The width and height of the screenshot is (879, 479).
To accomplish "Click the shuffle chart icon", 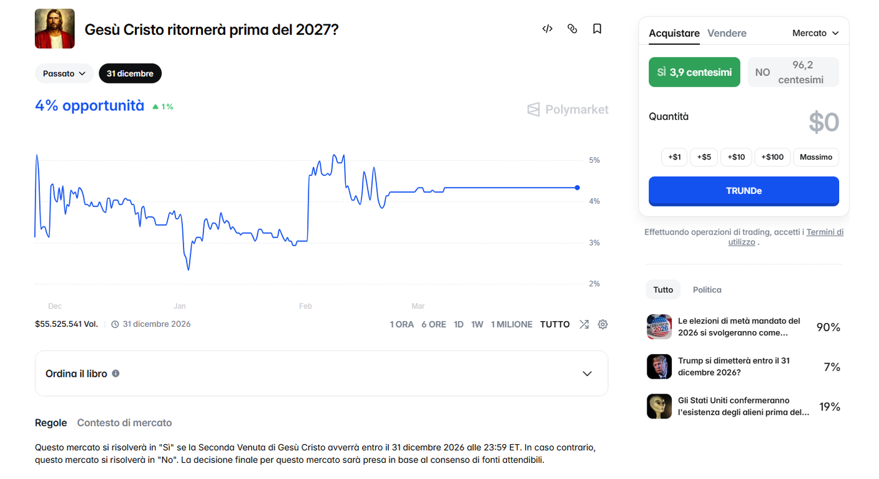I will [584, 324].
